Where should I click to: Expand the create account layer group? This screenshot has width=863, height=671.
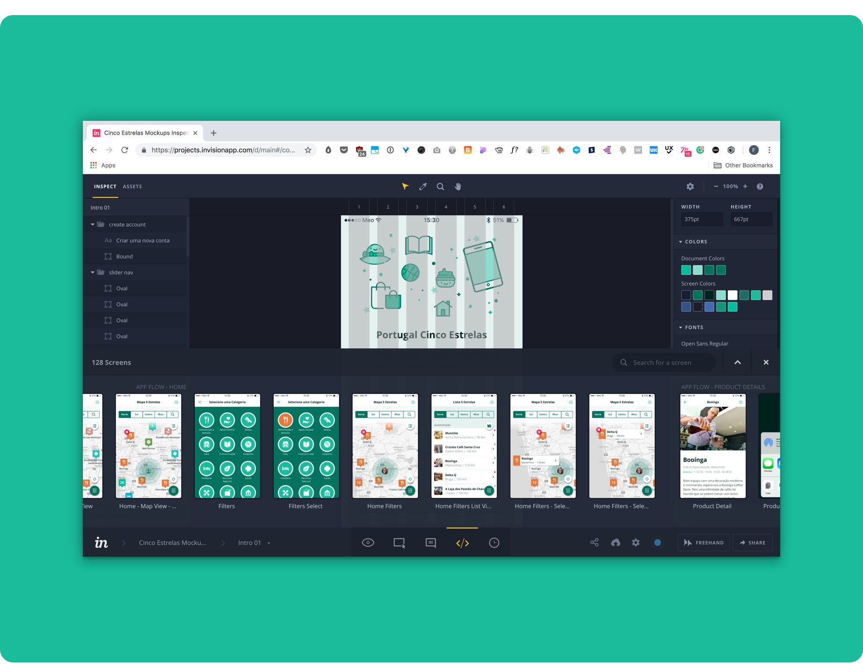pos(94,225)
